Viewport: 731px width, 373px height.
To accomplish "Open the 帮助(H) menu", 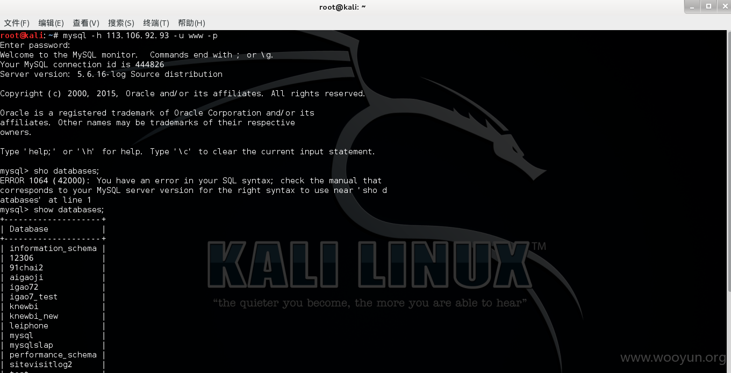I will click(191, 23).
